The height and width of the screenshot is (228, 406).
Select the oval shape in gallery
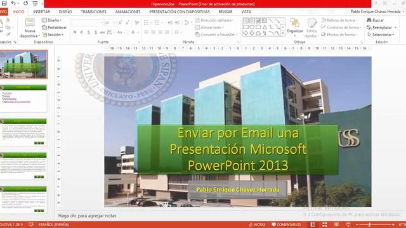[x=252, y=27]
